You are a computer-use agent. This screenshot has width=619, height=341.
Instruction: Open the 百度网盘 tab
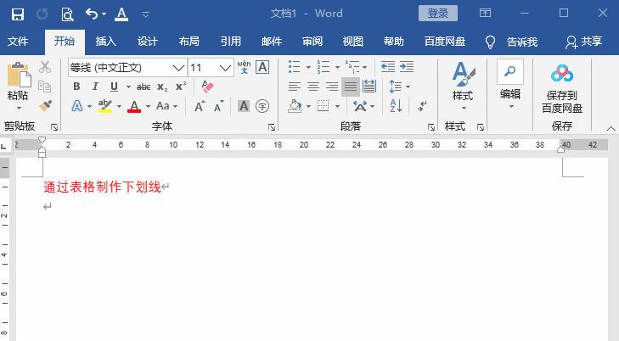(x=445, y=42)
